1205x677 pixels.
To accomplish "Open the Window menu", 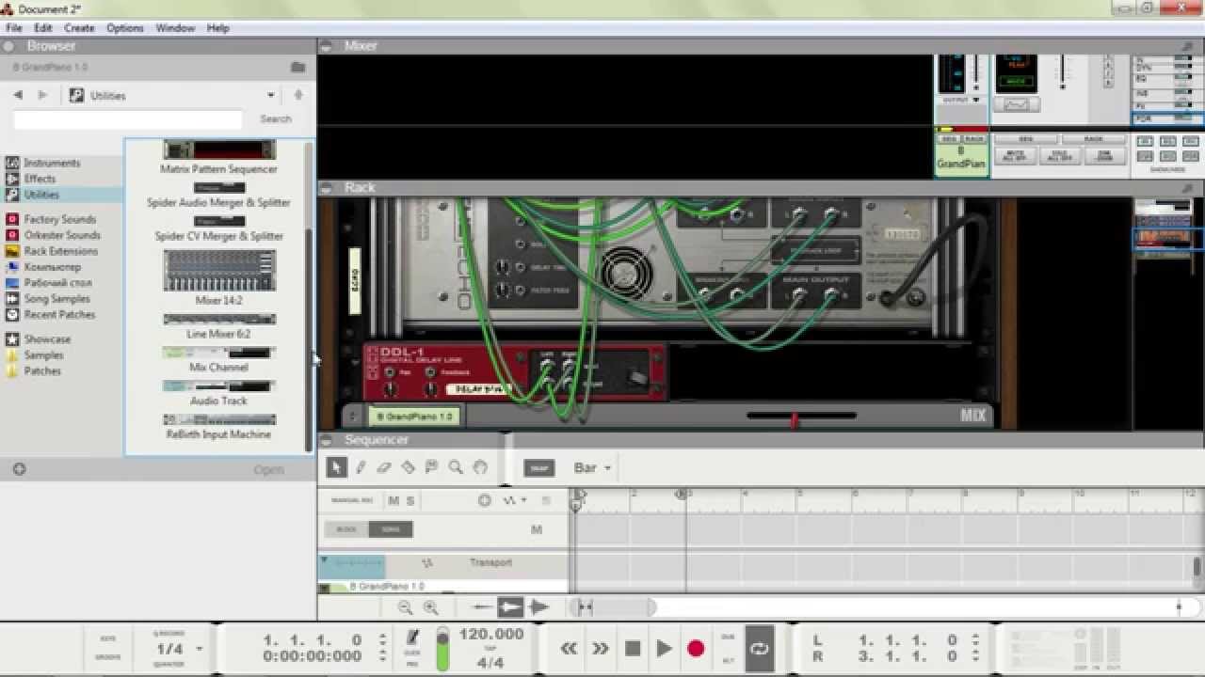I will 175,28.
